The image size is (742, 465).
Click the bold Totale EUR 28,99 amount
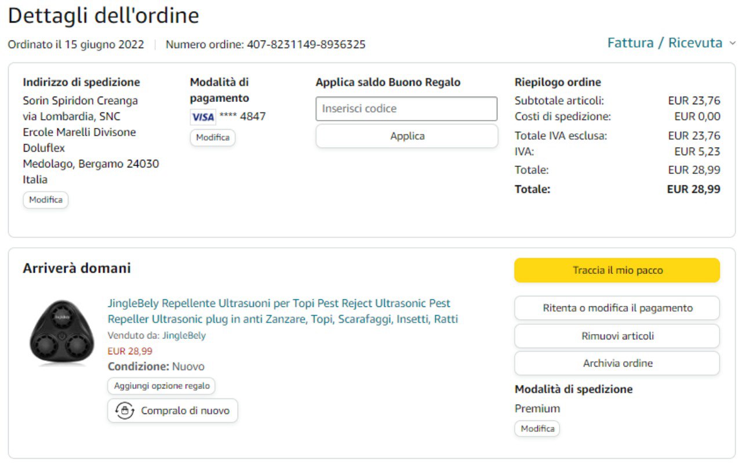pos(693,189)
